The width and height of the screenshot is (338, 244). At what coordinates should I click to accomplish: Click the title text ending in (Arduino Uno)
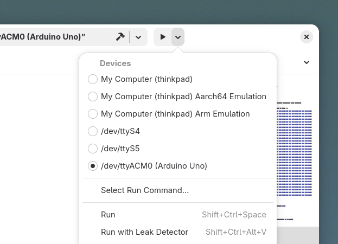point(42,37)
